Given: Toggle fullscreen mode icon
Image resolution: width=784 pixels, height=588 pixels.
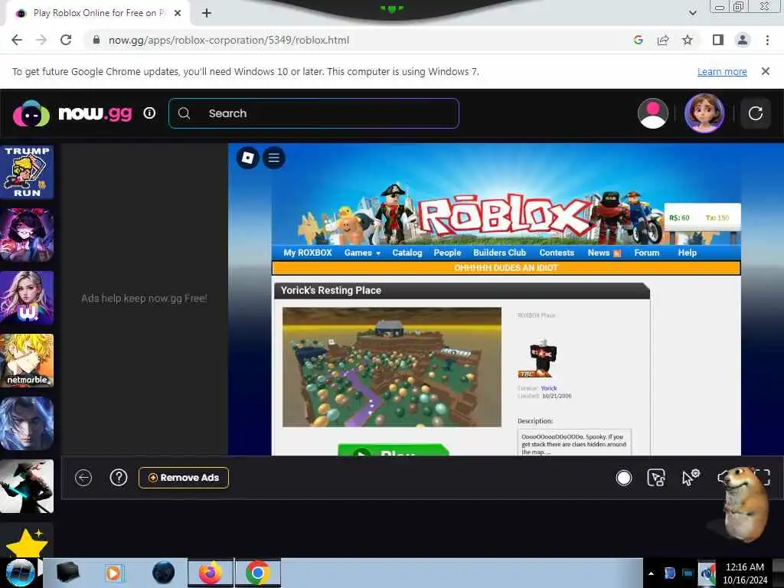Looking at the screenshot, I should [x=762, y=478].
